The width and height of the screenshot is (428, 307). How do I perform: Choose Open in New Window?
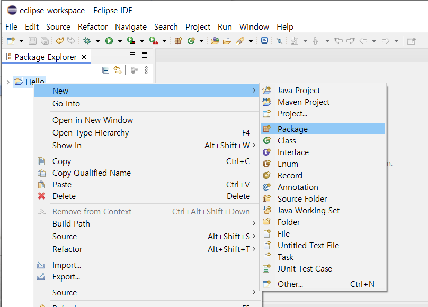pos(147,120)
